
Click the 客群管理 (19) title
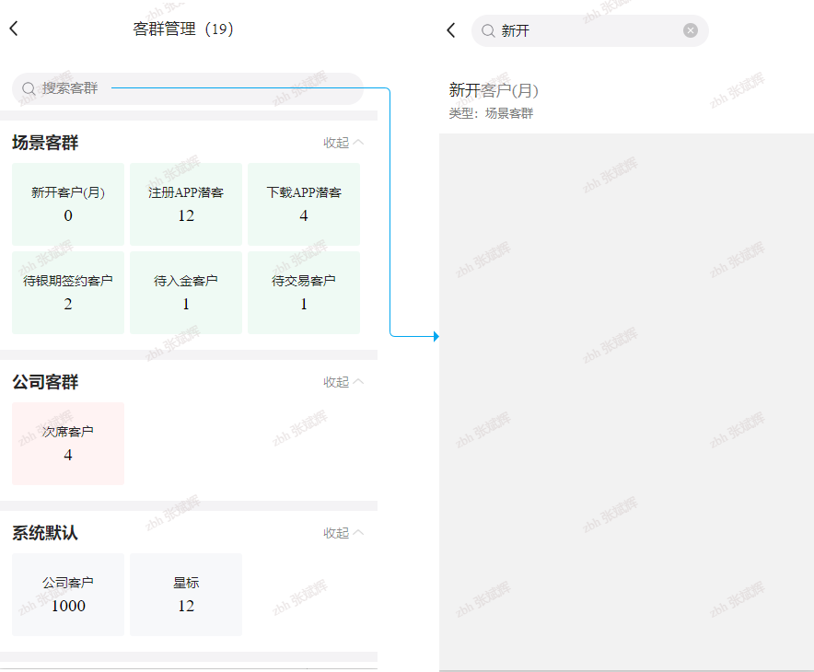point(183,29)
